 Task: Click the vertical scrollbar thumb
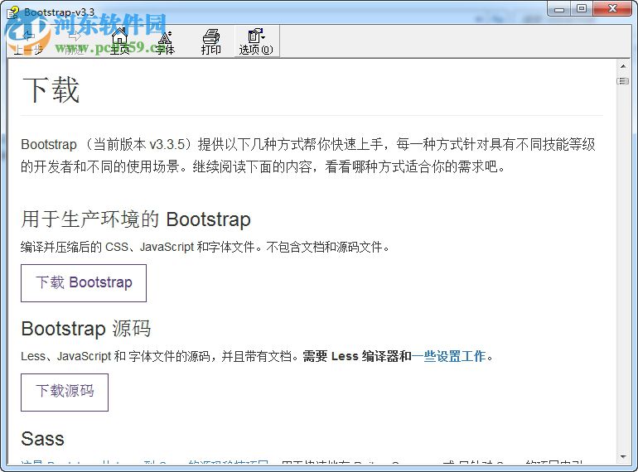623,81
